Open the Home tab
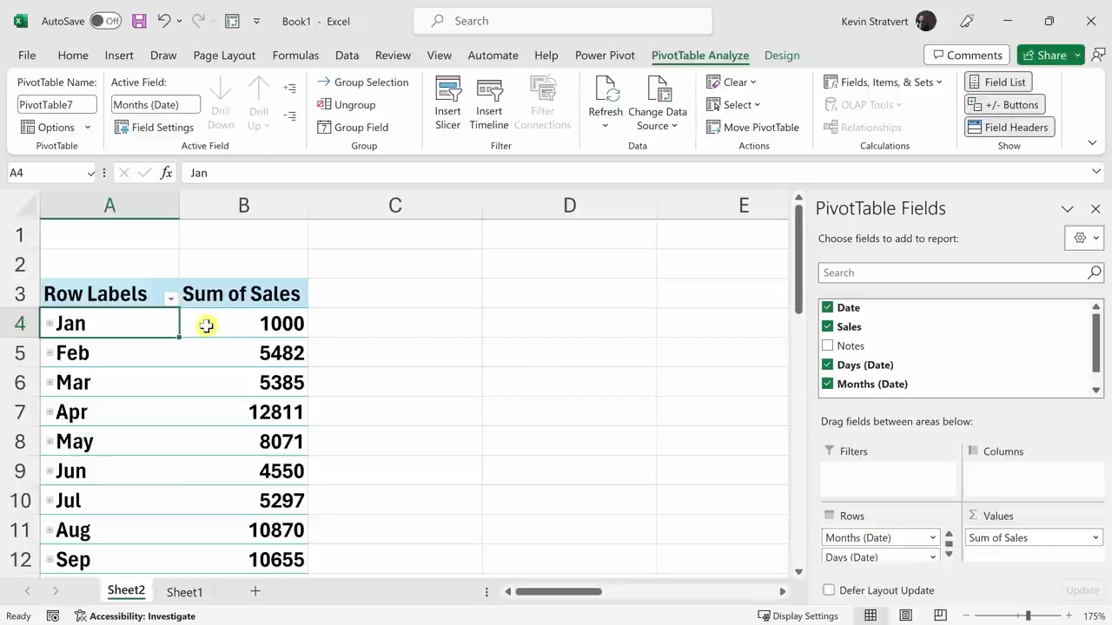The image size is (1112, 625). 73,55
